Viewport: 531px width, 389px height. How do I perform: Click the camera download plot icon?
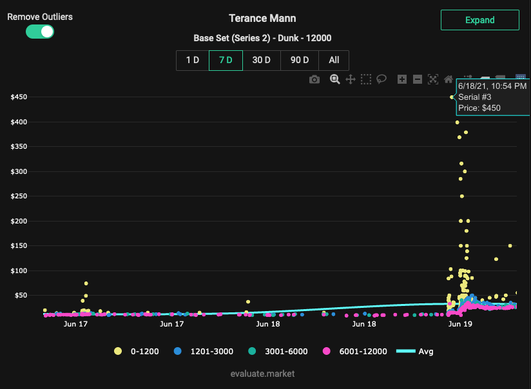point(314,79)
